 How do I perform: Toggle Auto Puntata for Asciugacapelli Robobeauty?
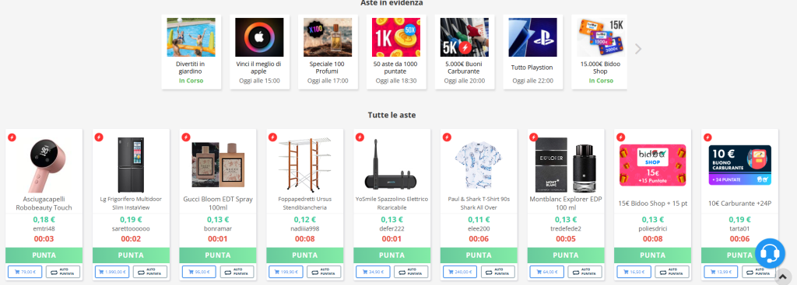(63, 272)
